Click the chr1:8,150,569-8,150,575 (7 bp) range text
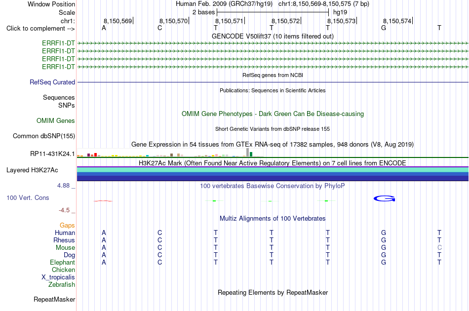The width and height of the screenshot is (469, 311). pyautogui.click(x=324, y=4)
